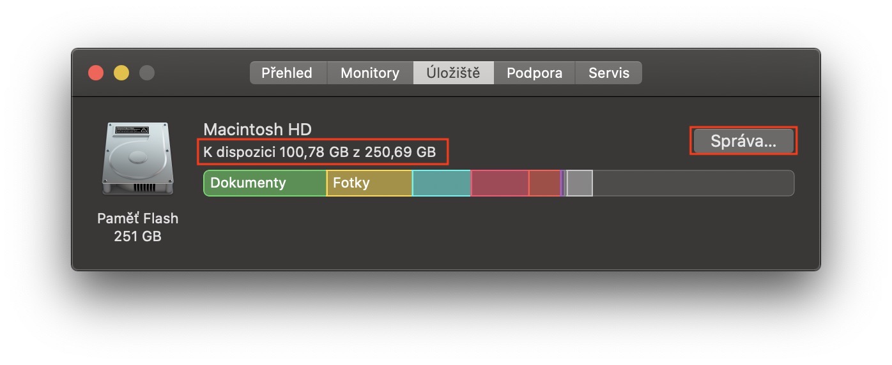This screenshot has width=892, height=365.
Task: Click the thin purple storage segment
Action: click(562, 183)
